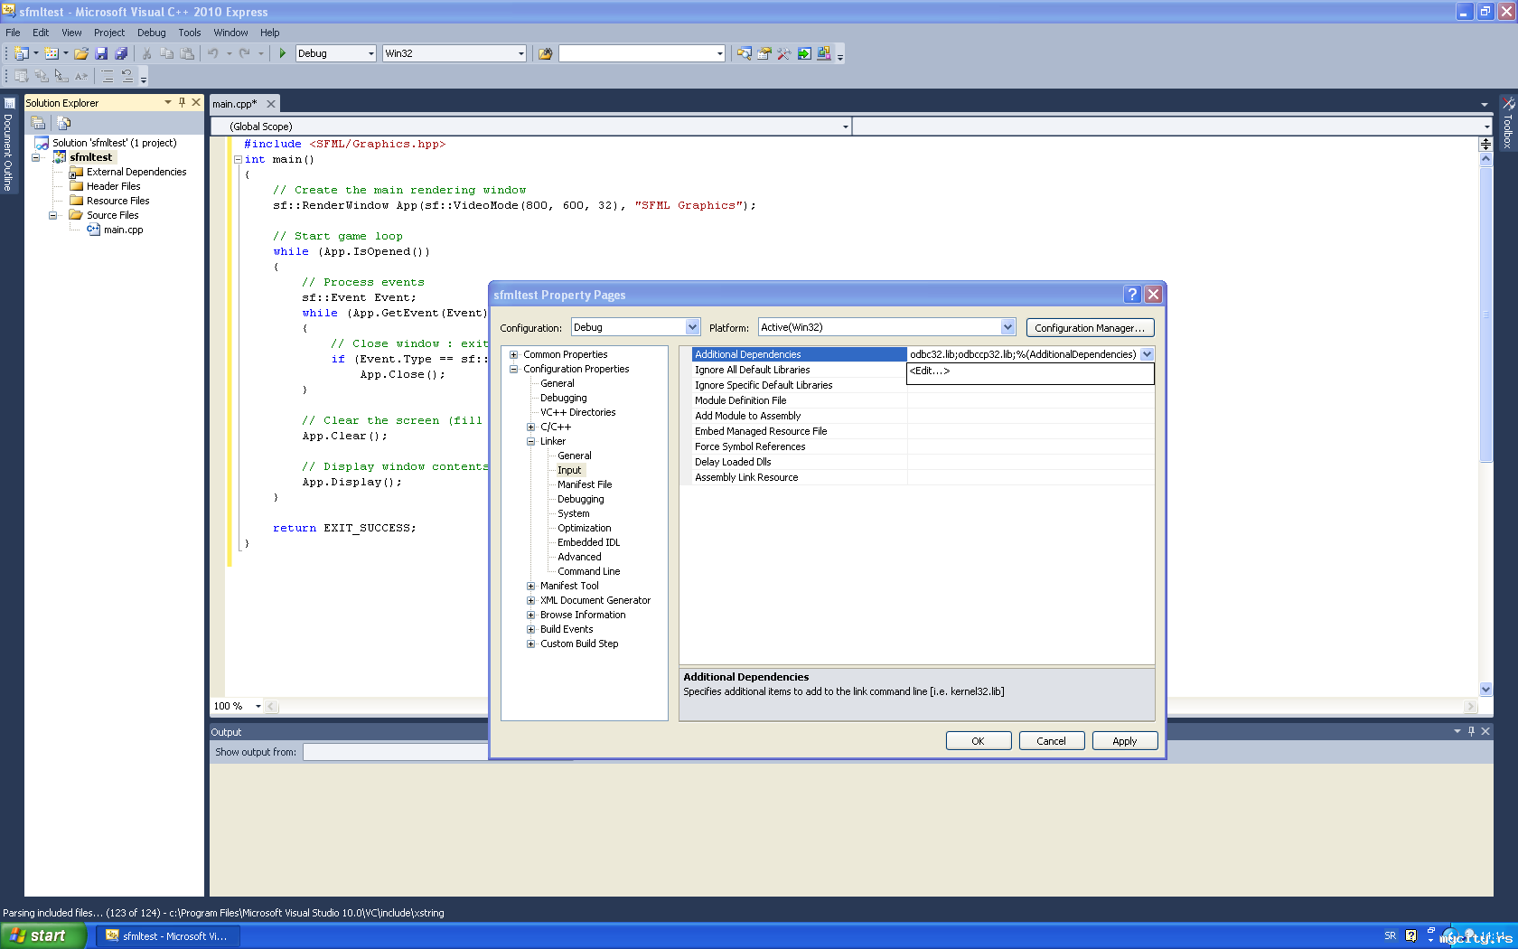Select Manifest File under Linker
Image resolution: width=1518 pixels, height=949 pixels.
pos(585,484)
